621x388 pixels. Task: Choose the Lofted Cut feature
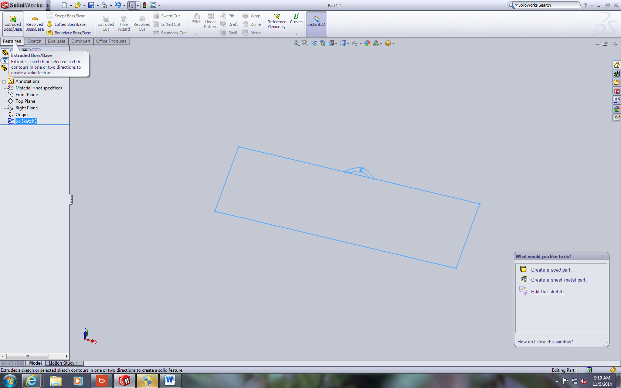click(x=167, y=24)
